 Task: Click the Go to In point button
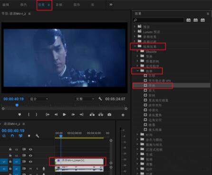click(x=48, y=115)
